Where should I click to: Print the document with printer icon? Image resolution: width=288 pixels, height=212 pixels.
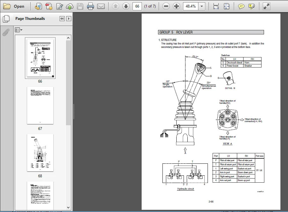[90, 6]
